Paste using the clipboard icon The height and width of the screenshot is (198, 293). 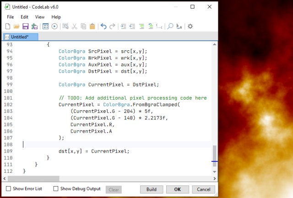pos(92,27)
